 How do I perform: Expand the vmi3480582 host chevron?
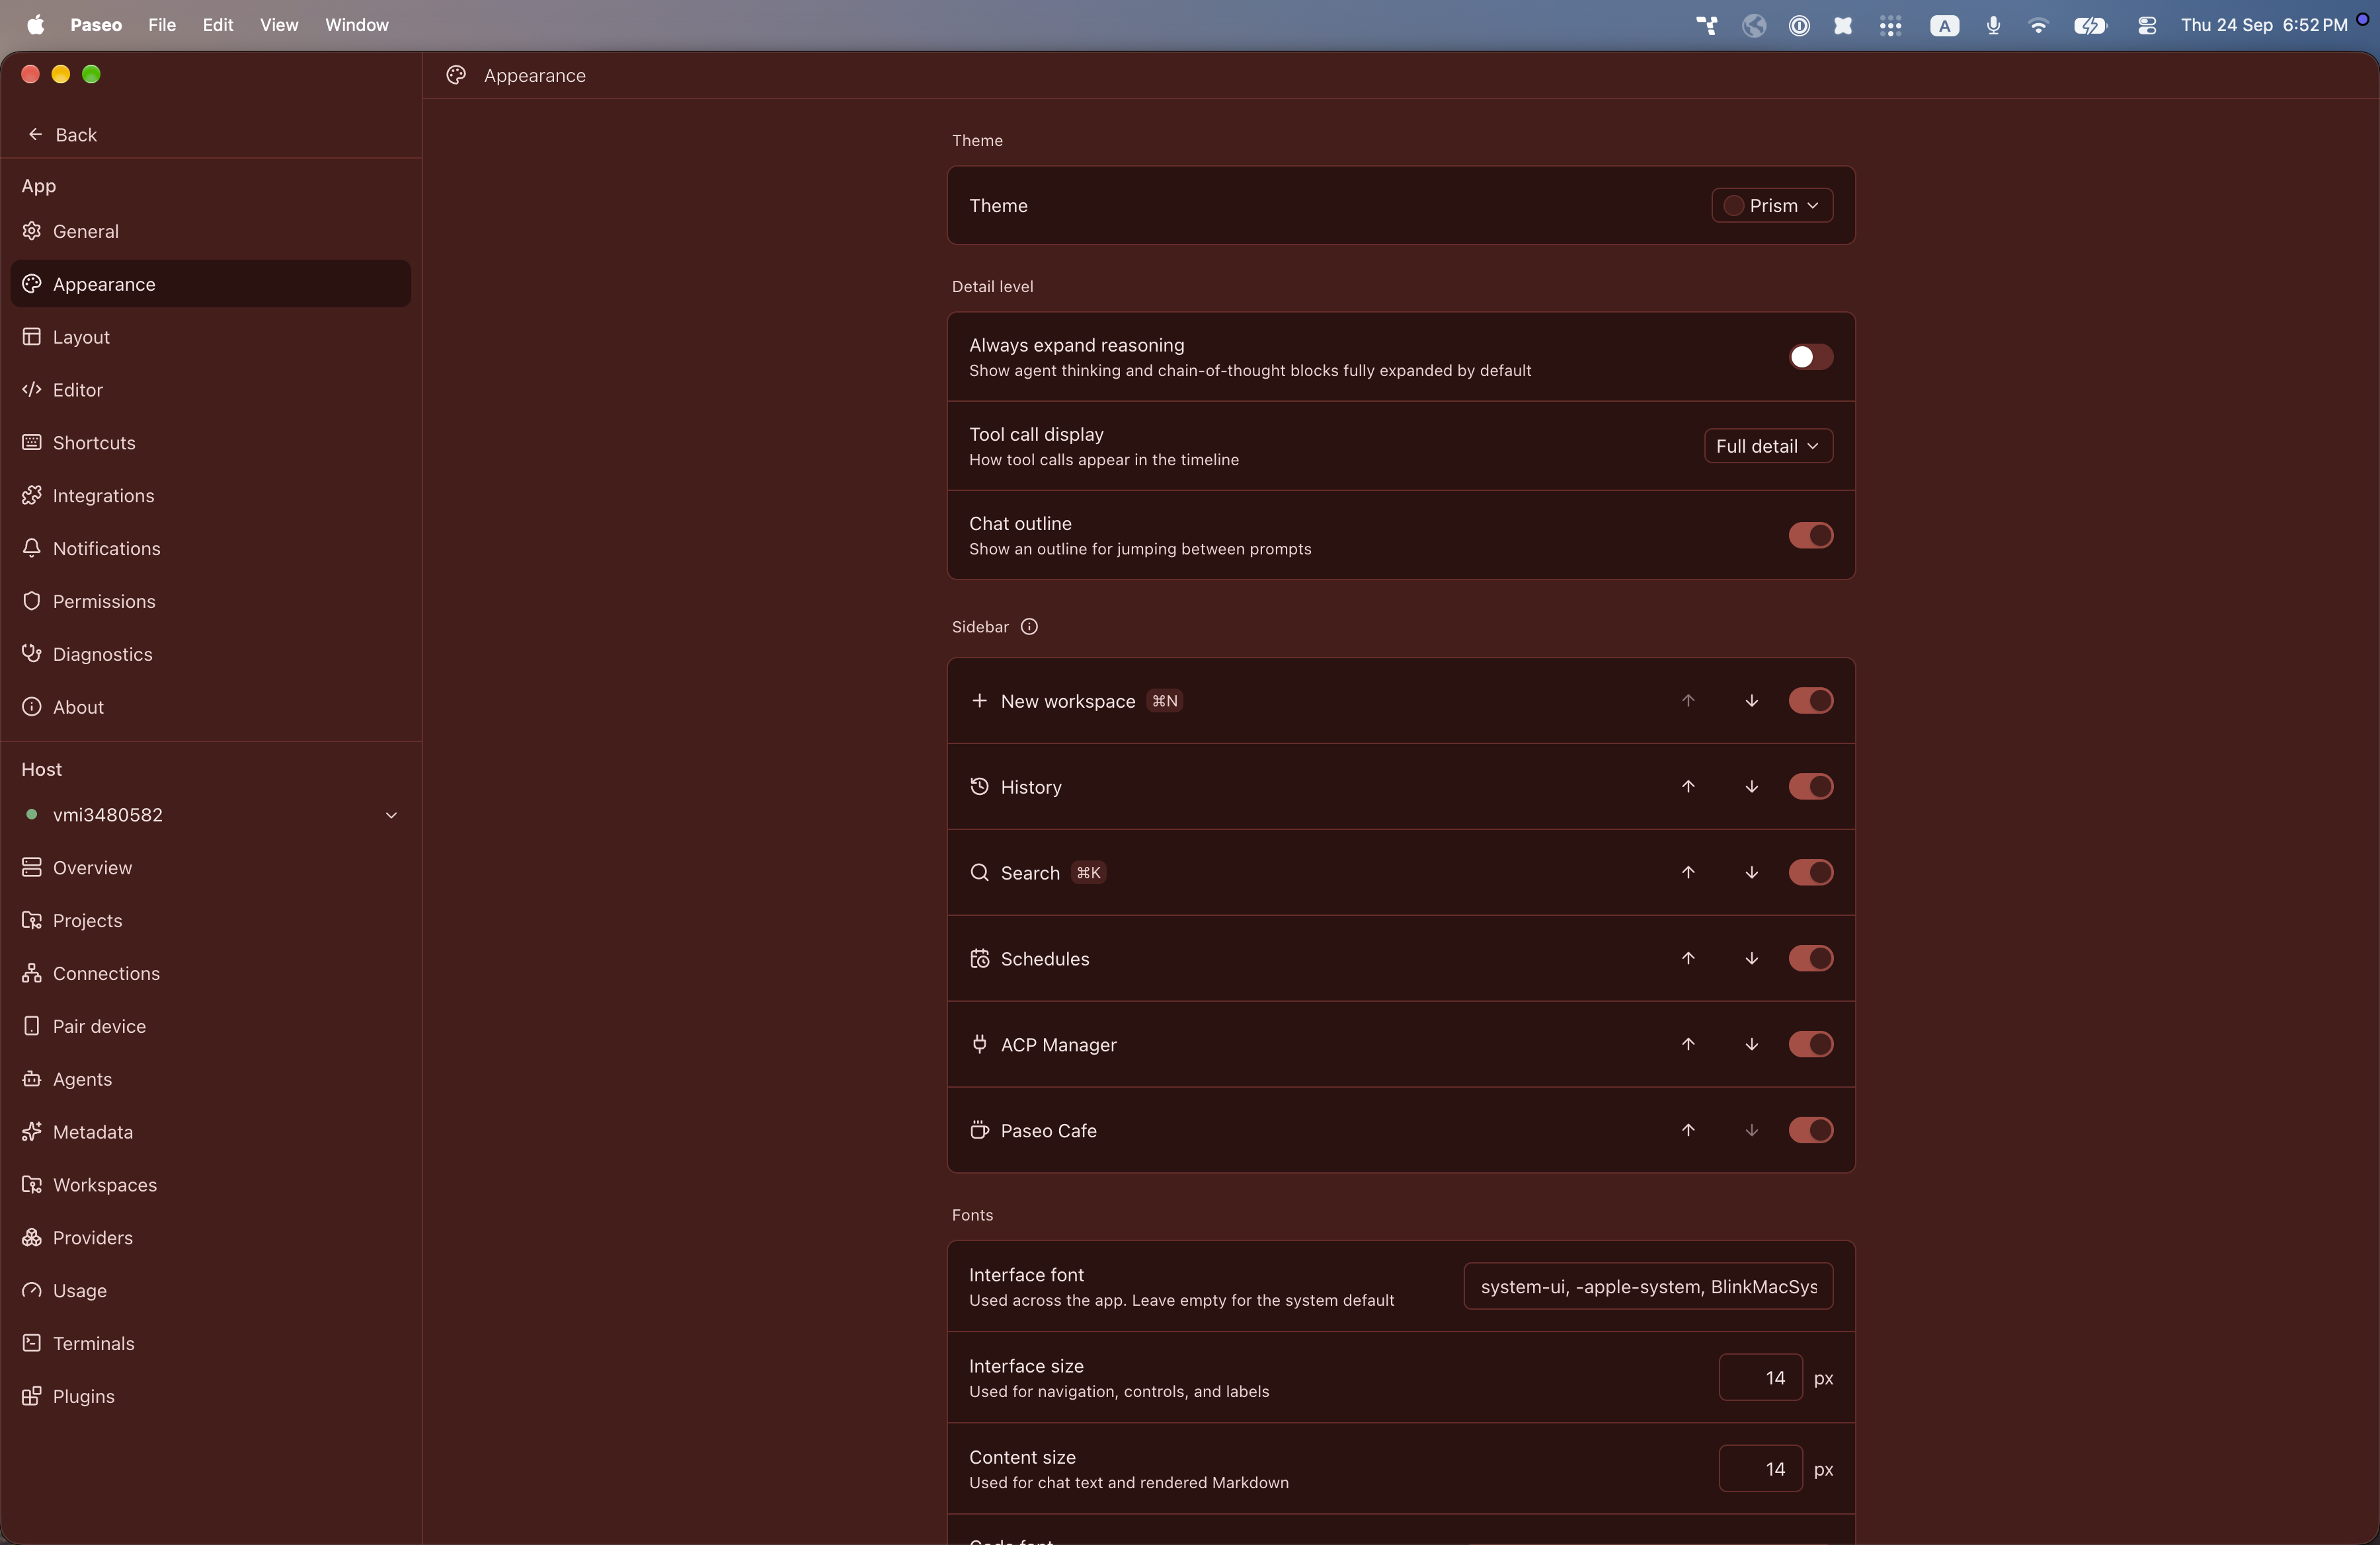(391, 815)
